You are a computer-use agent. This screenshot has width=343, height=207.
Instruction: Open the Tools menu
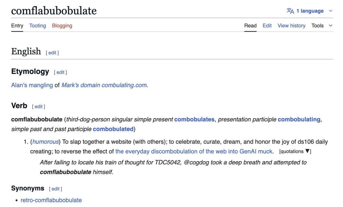pyautogui.click(x=317, y=25)
